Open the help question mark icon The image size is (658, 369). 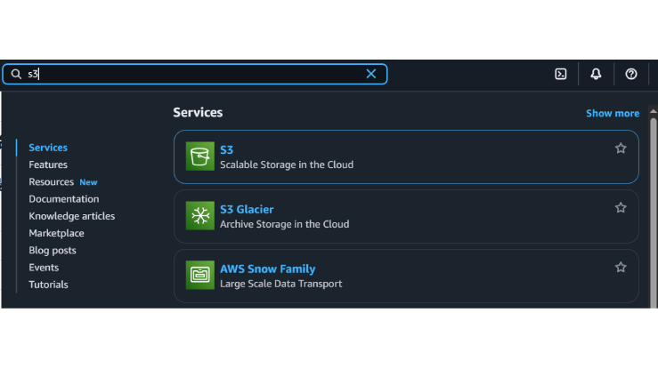[x=631, y=74]
